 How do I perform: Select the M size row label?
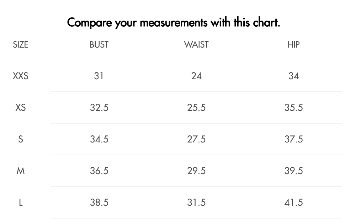21,171
